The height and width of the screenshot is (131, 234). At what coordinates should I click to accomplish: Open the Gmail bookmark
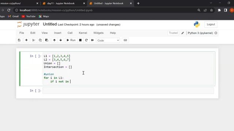13,16
